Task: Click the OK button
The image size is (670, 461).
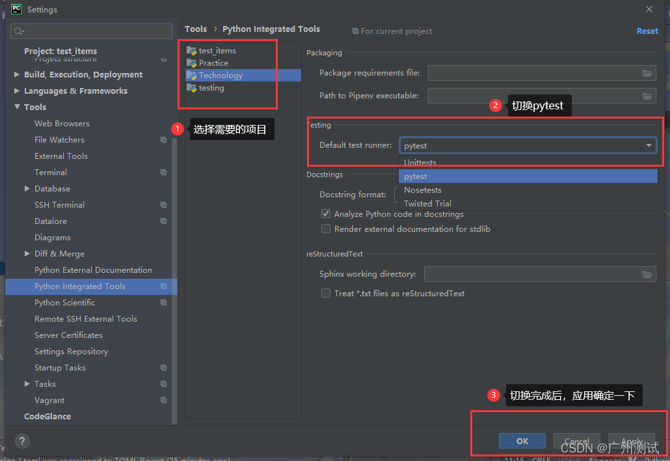Action: pos(522,441)
